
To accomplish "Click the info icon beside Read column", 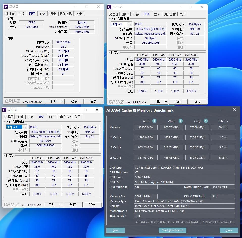I will pyautogui.click(x=154, y=121).
